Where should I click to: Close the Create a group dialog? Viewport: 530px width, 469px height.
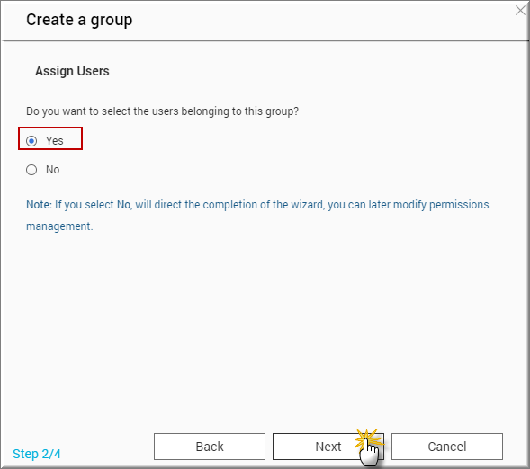tap(520, 11)
